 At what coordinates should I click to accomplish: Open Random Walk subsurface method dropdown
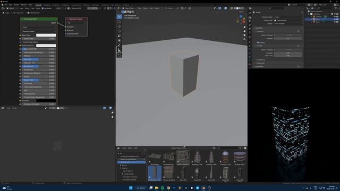click(39, 31)
